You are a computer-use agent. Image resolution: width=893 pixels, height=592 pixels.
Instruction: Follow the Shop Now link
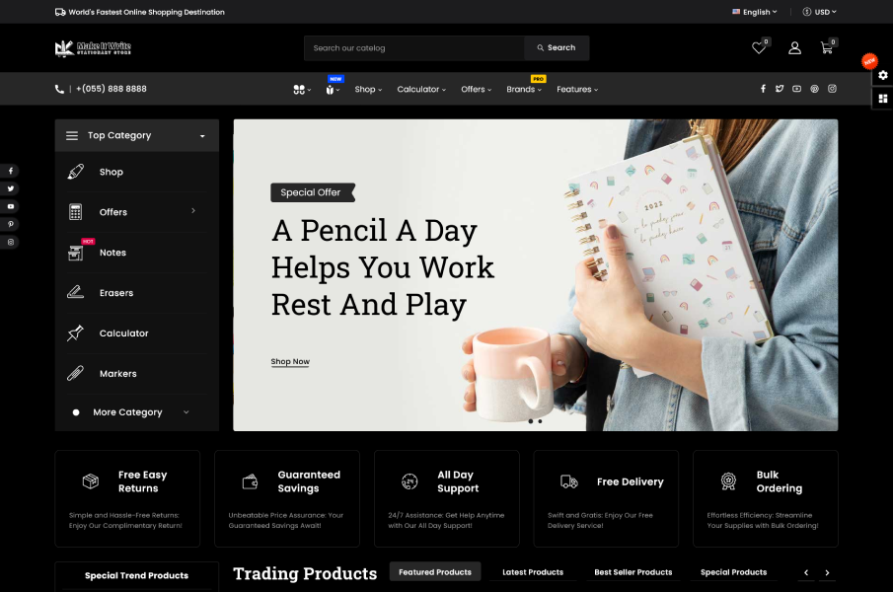coord(290,361)
